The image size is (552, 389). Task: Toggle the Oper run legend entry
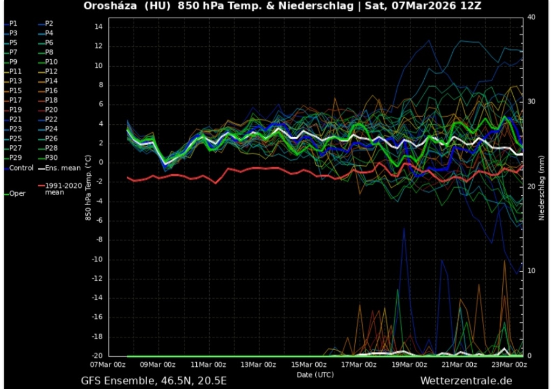17,194
